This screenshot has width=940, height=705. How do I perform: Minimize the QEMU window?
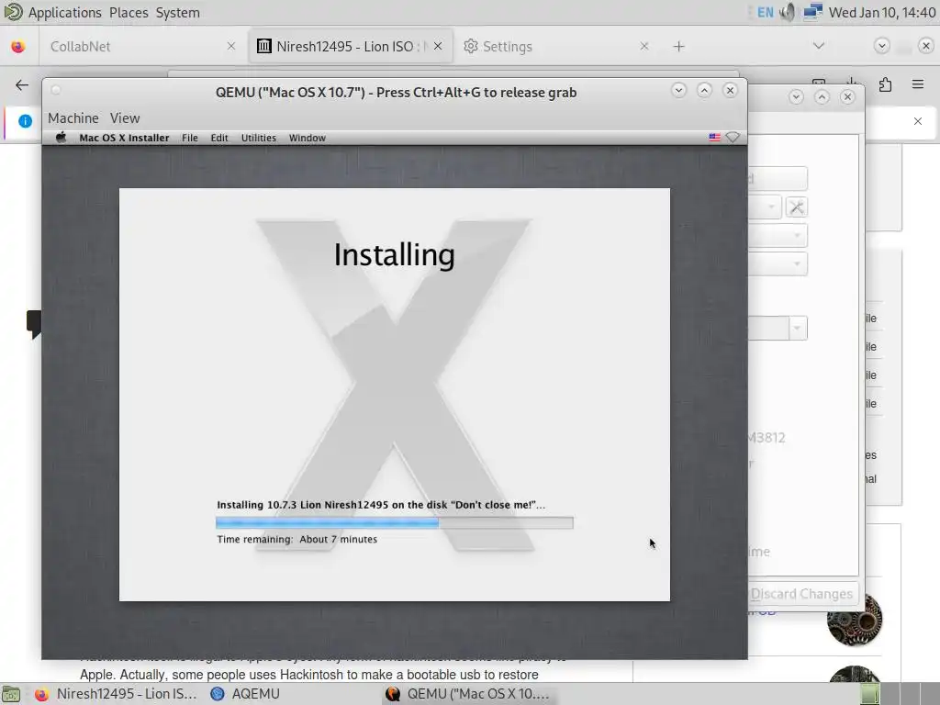[x=678, y=91]
